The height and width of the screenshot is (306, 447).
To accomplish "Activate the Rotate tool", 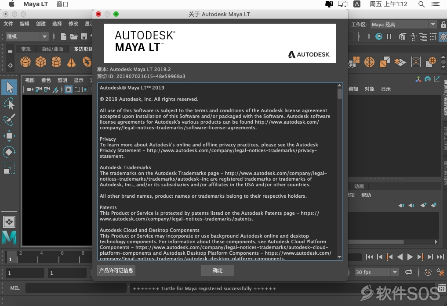I will click(x=9, y=152).
